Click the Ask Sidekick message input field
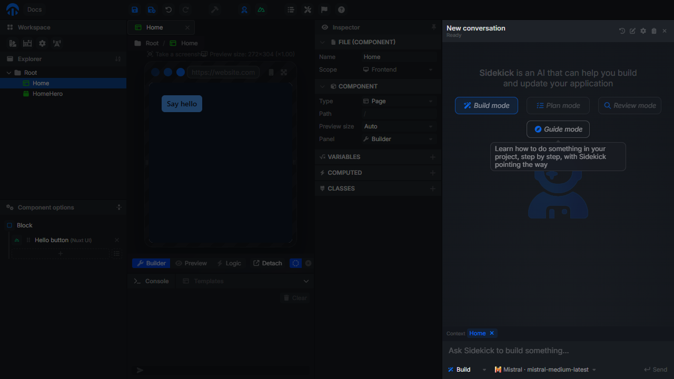The height and width of the screenshot is (379, 674). point(558,351)
